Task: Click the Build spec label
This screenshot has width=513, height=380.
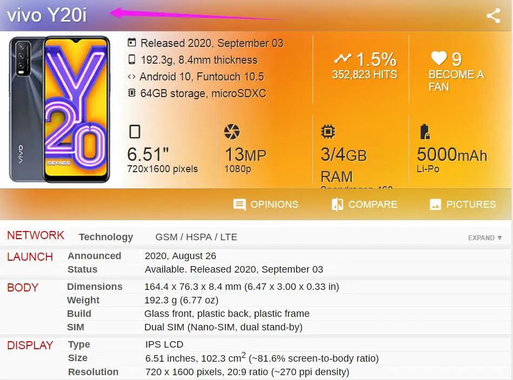Action: pos(79,314)
